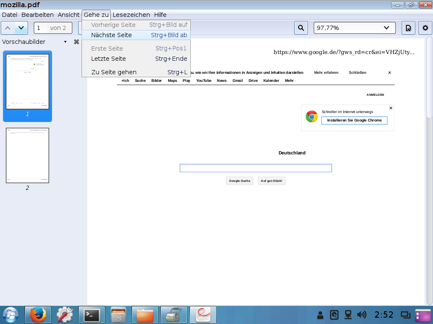The height and width of the screenshot is (324, 433).
Task: Select page 1 thumbnail
Action: [27, 82]
